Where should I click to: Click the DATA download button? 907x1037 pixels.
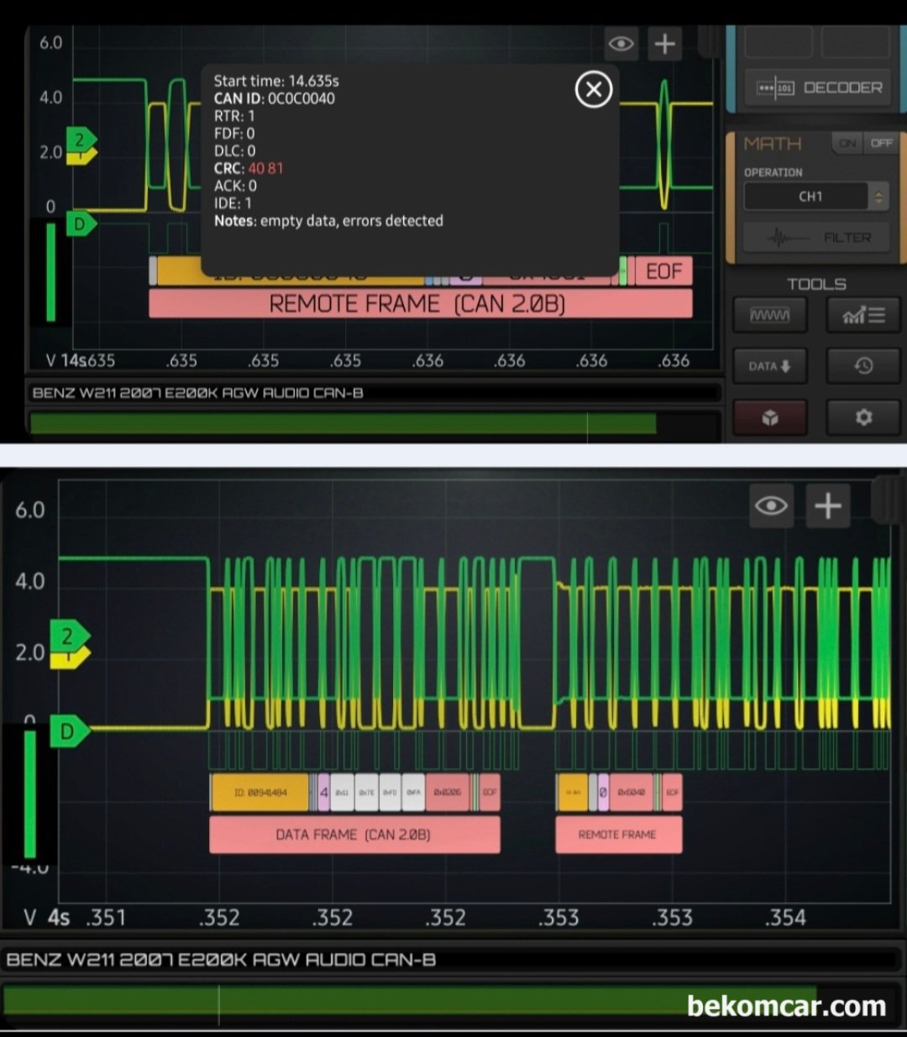click(x=769, y=366)
